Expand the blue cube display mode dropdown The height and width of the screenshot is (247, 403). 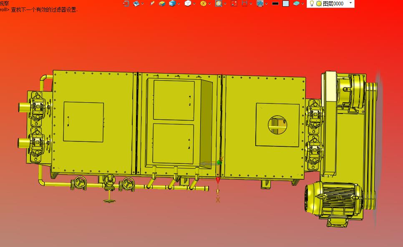point(179,4)
